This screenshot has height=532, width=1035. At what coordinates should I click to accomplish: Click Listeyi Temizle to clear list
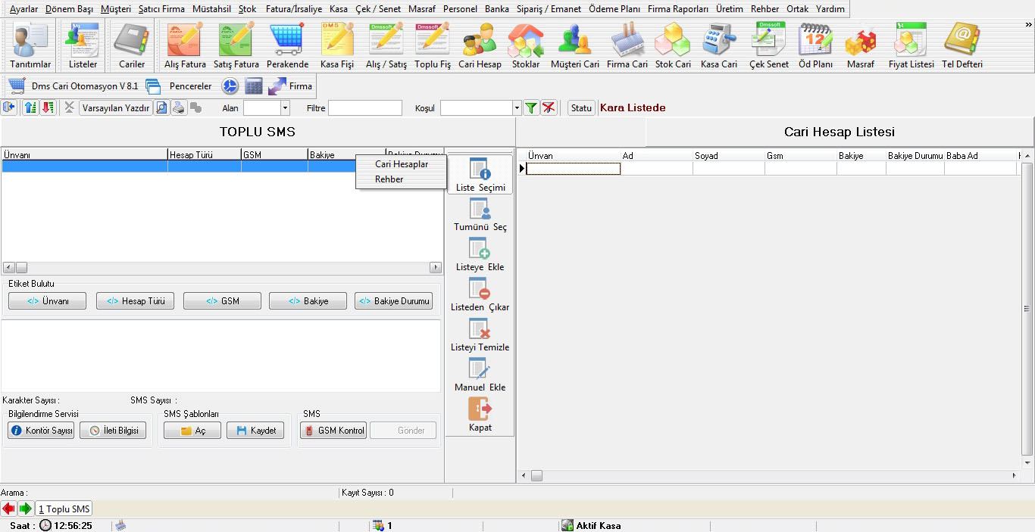click(x=481, y=334)
